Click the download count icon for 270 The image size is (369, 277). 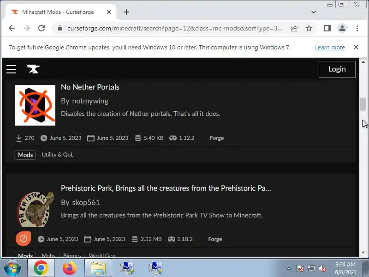(19, 138)
